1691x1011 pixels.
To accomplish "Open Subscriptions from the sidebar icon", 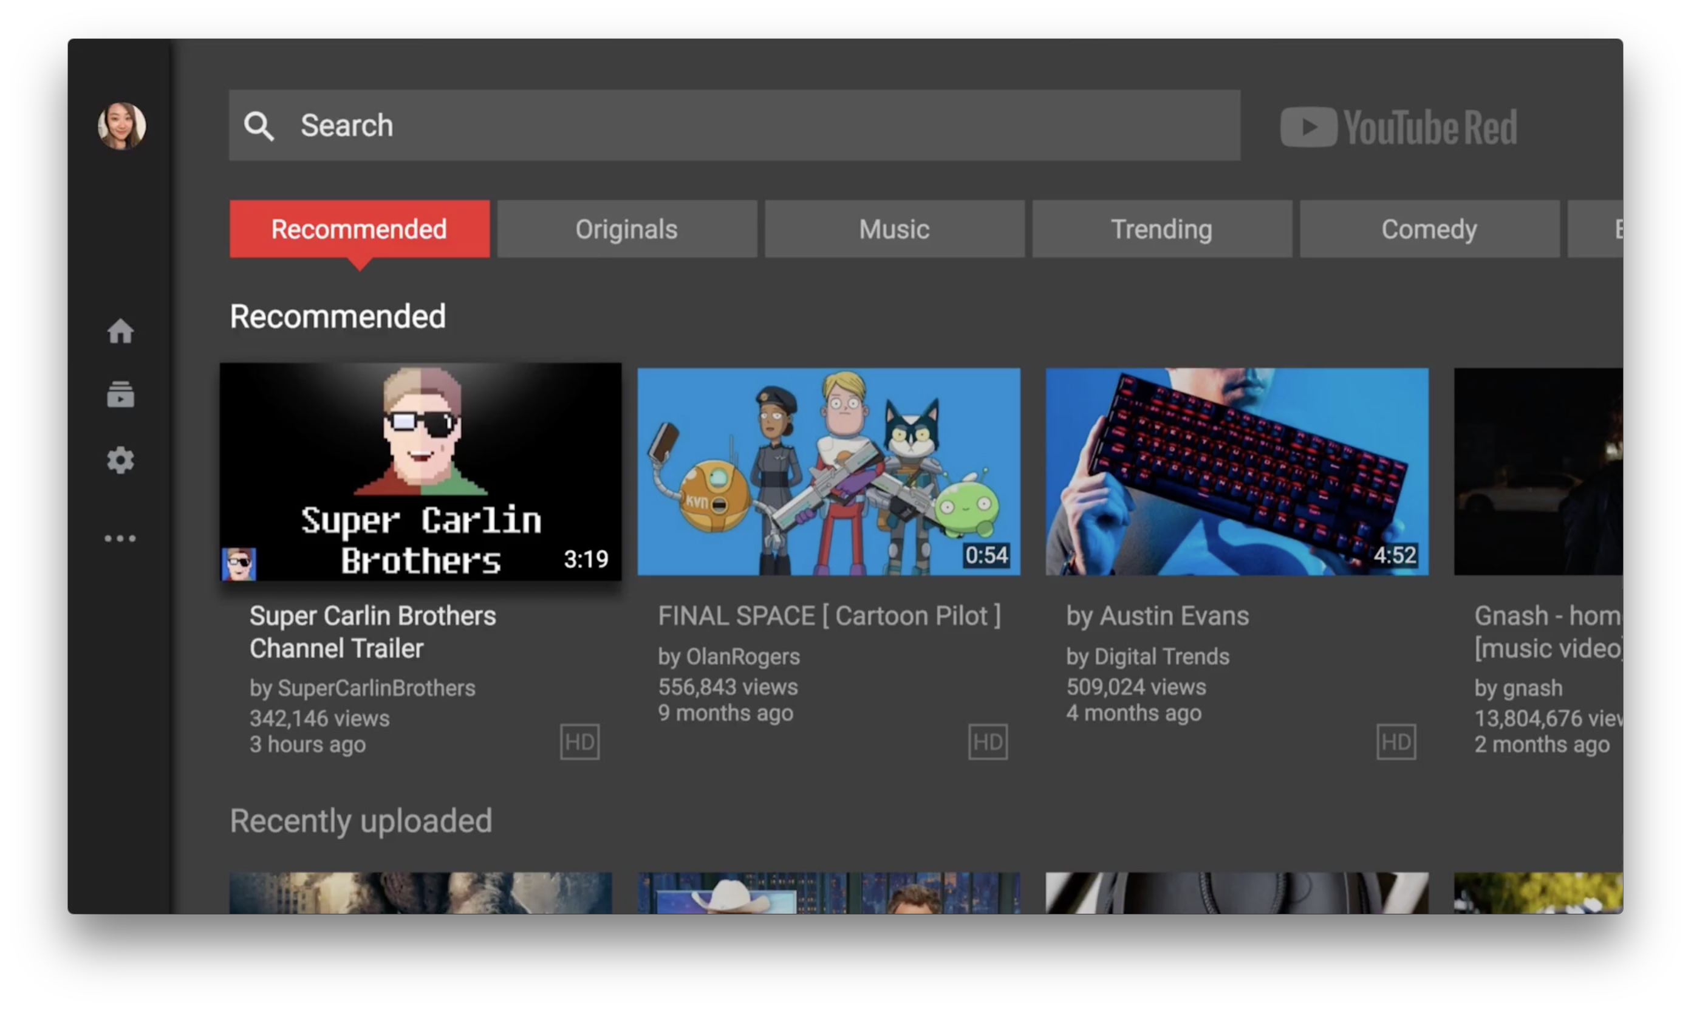I will coord(120,394).
